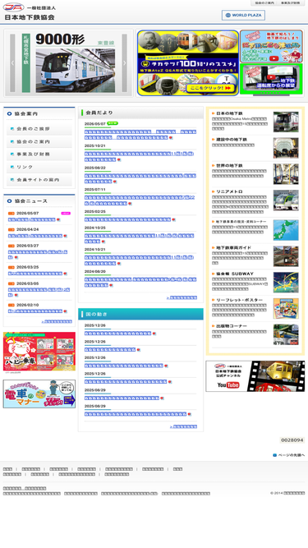
Task: Open the 世界の地下鉄 section link
Action: [229, 165]
